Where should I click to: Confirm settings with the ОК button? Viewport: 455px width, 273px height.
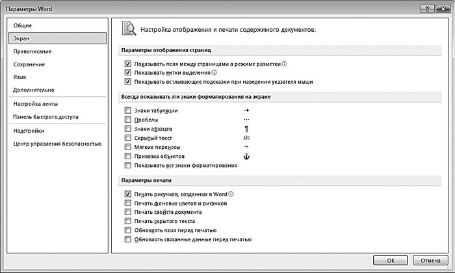pyautogui.click(x=390, y=260)
